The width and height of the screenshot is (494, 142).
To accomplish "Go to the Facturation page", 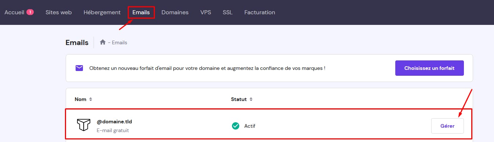I will (260, 12).
